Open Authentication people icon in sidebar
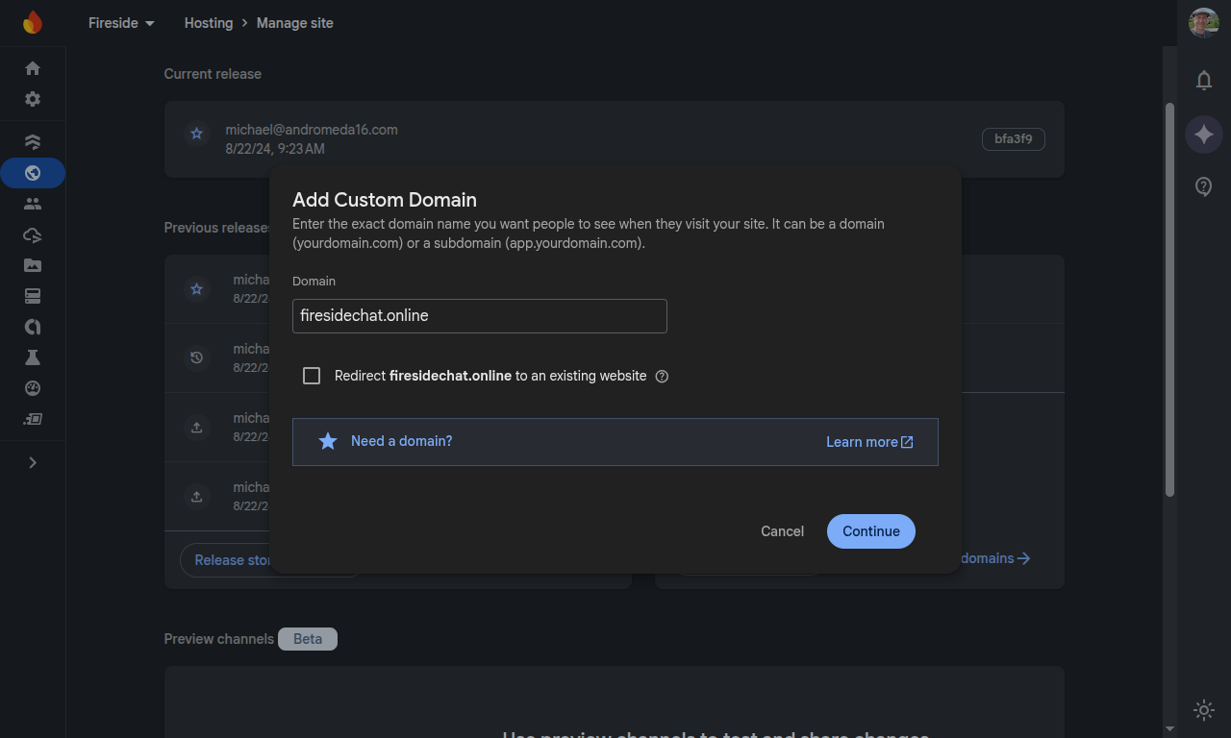Screen dimensions: 1231x738 pyautogui.click(x=33, y=204)
